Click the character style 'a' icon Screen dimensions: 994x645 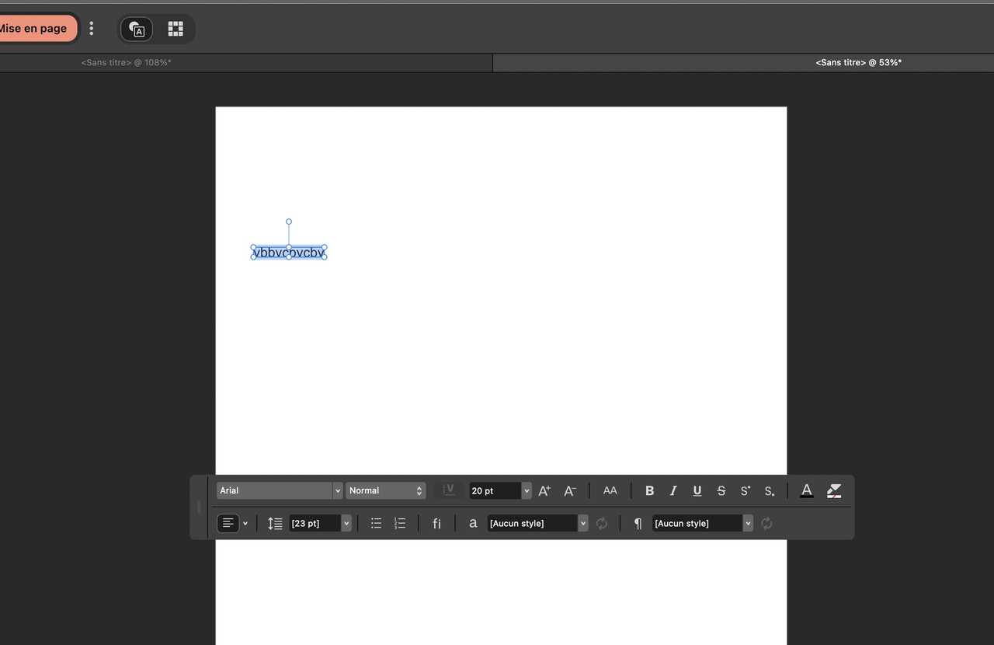(x=473, y=523)
